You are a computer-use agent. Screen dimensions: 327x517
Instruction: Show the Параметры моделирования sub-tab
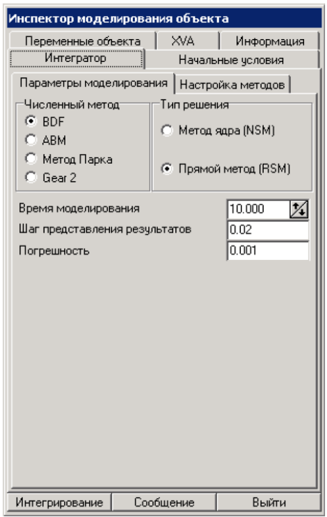tap(93, 83)
